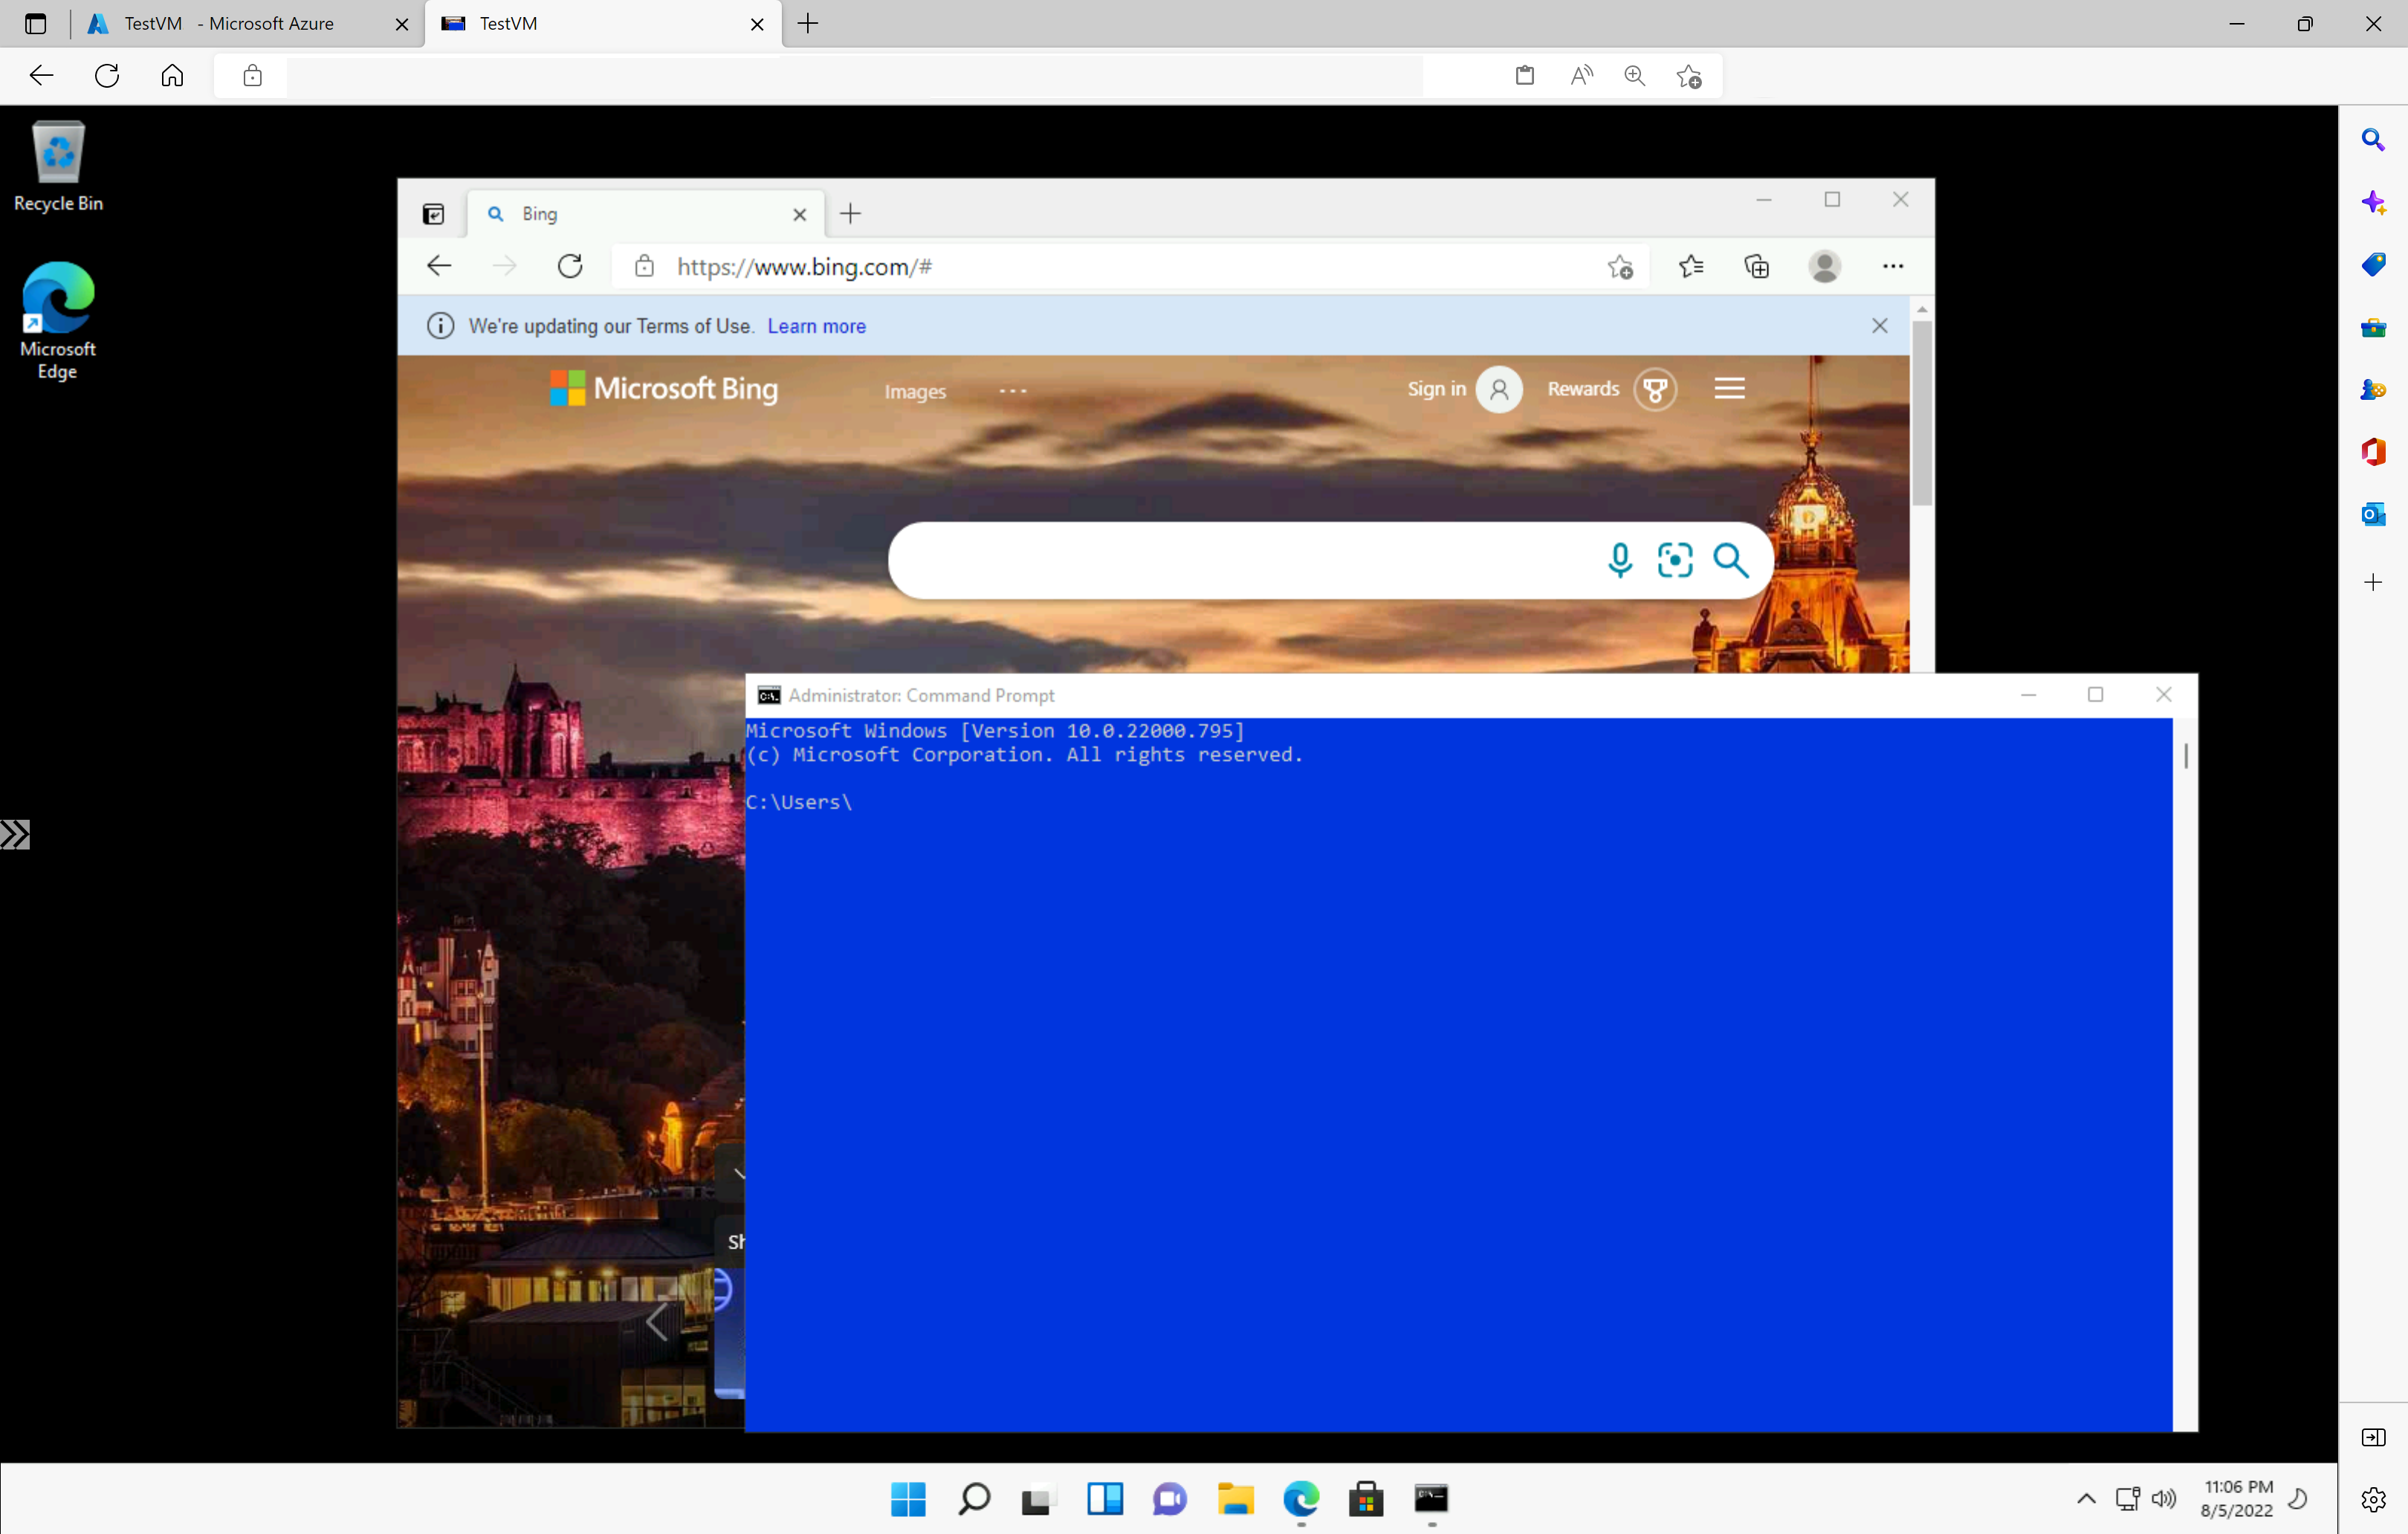This screenshot has width=2408, height=1534.
Task: Click the Windows taskbar search icon
Action: [972, 1499]
